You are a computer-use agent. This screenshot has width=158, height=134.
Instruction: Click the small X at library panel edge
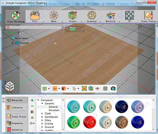(3, 98)
